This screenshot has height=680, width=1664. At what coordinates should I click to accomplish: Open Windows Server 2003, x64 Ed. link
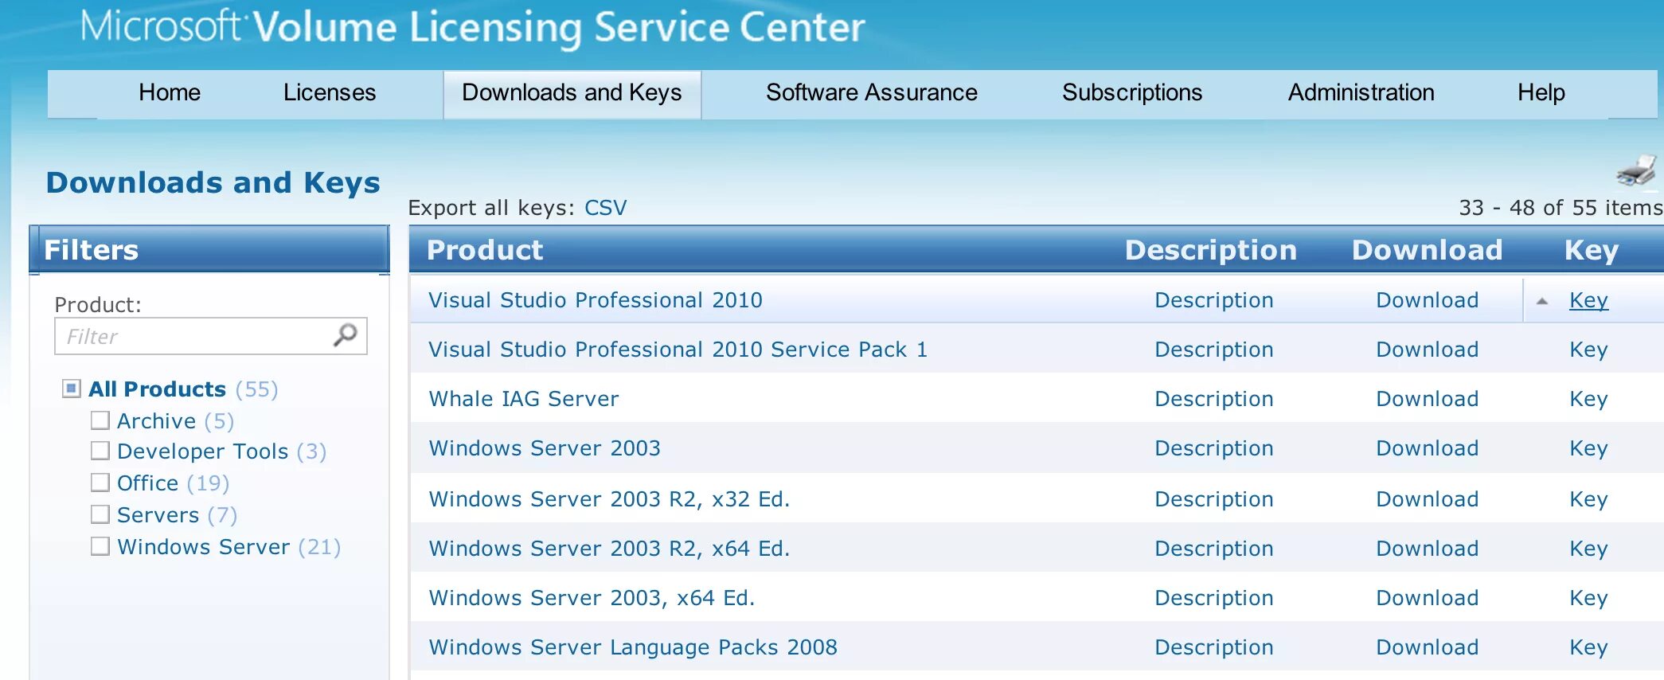tap(592, 598)
